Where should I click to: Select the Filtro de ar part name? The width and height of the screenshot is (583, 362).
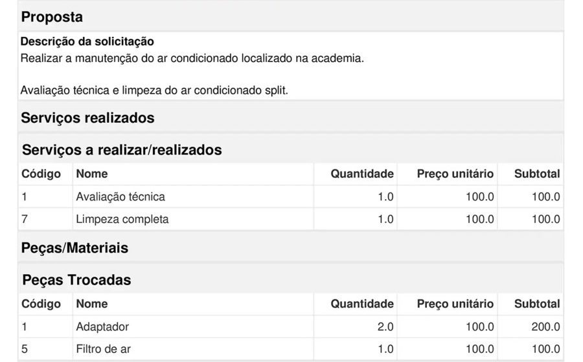103,349
